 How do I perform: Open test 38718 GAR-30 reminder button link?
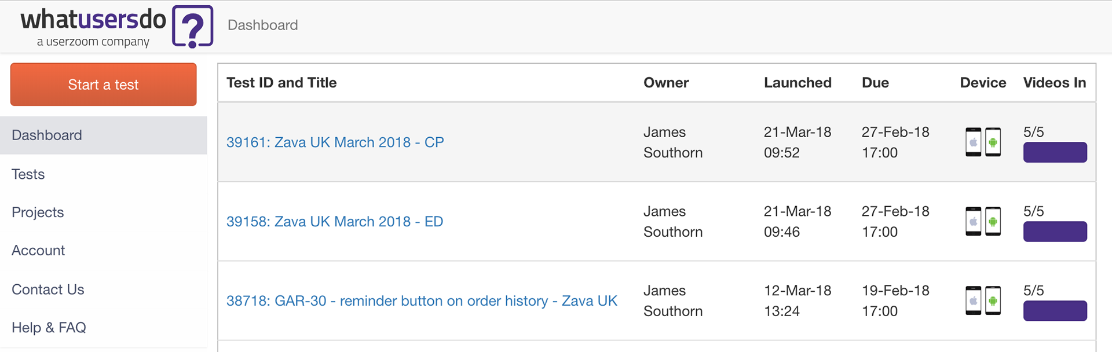[x=422, y=301]
